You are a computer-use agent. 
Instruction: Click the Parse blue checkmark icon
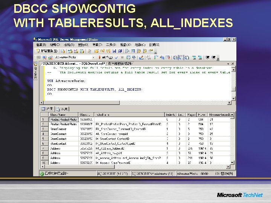point(116,57)
